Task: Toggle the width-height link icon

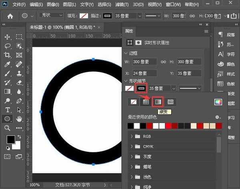Action: click(163, 62)
